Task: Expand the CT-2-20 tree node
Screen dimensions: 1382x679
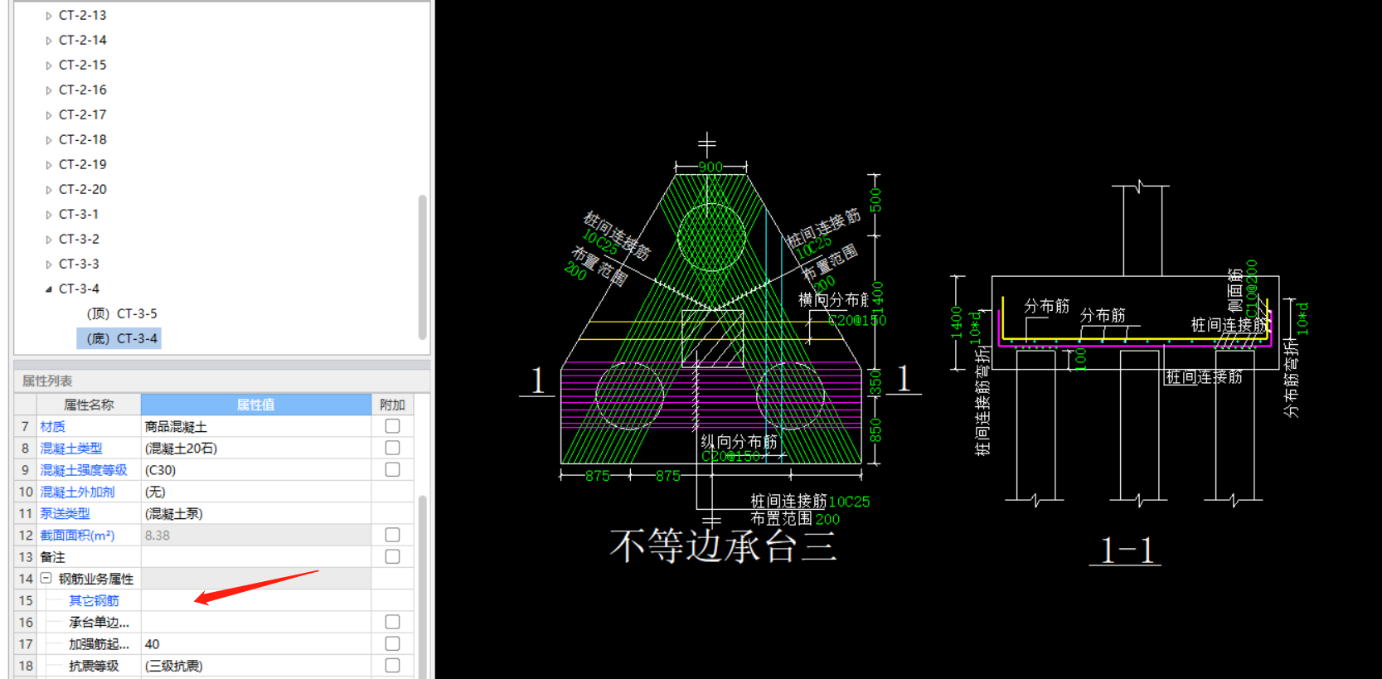Action: (x=48, y=190)
